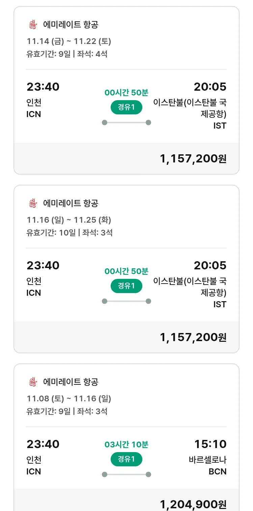Screen dimensions: 253x511
Task: Open the 바르셀로나 BCN destination
Action: click(x=207, y=466)
